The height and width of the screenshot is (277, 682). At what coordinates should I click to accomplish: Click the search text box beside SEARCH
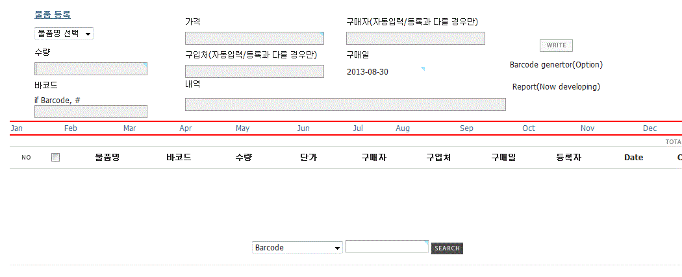click(387, 247)
